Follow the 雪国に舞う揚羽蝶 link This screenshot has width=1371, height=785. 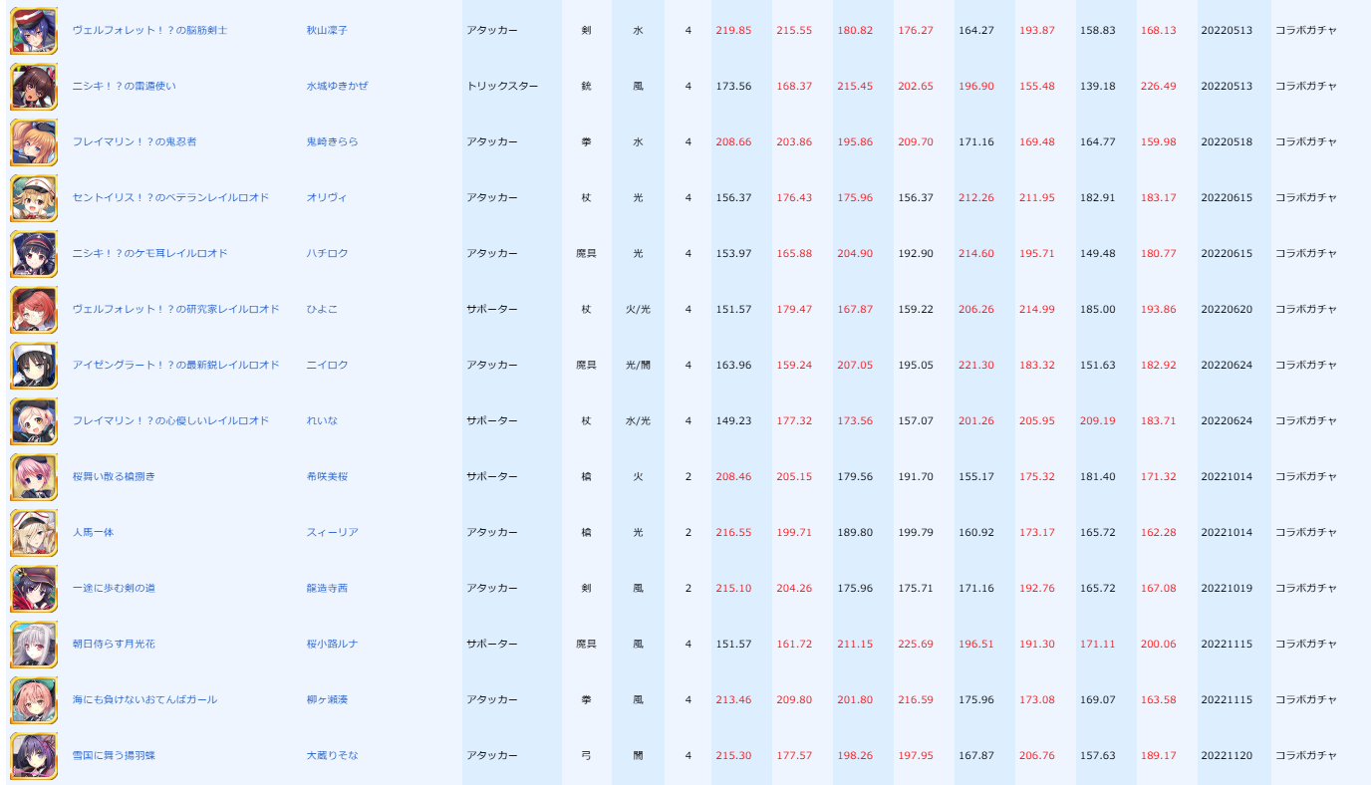click(x=114, y=756)
